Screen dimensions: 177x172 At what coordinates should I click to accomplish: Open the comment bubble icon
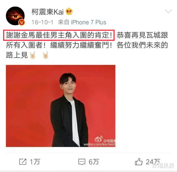click(82, 162)
